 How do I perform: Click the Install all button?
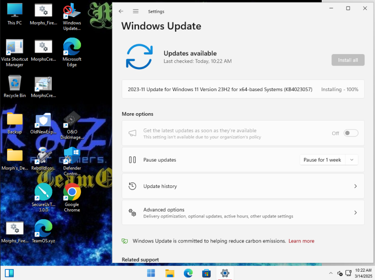348,60
